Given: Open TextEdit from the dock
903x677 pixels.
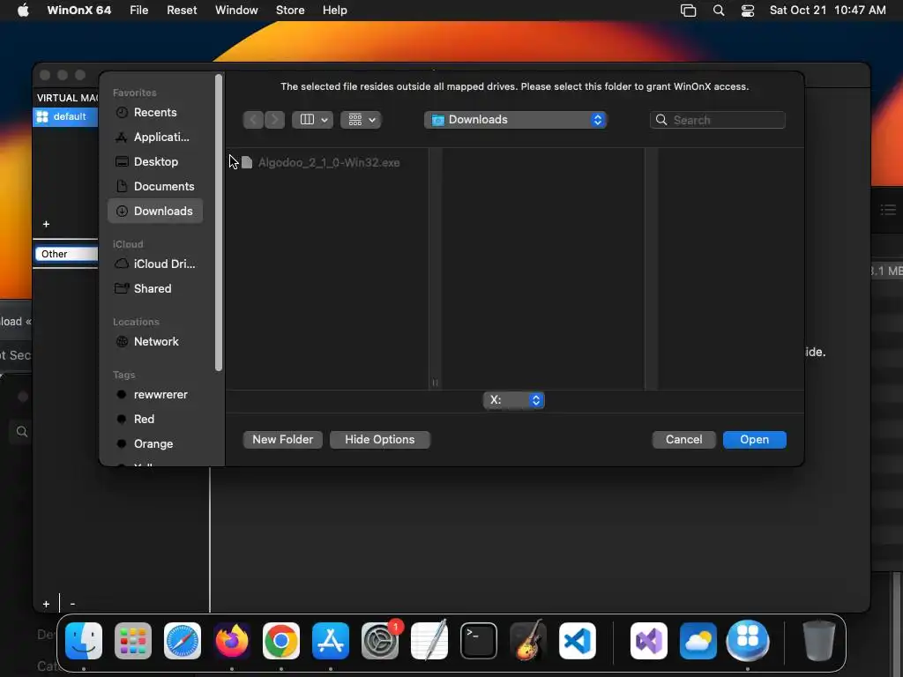Looking at the screenshot, I should (429, 641).
